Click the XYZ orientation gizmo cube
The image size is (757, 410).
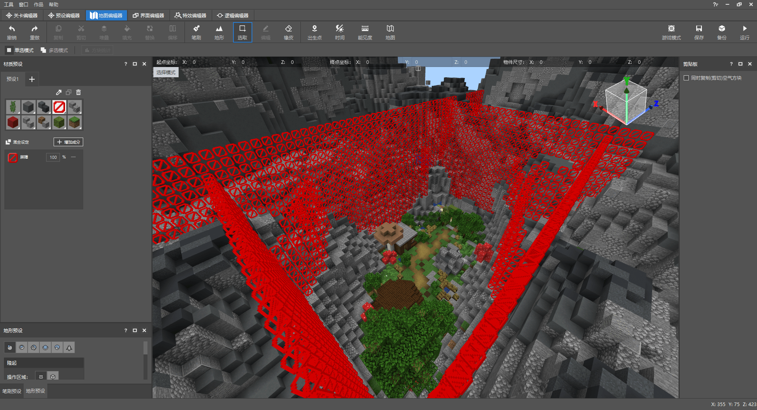(626, 102)
